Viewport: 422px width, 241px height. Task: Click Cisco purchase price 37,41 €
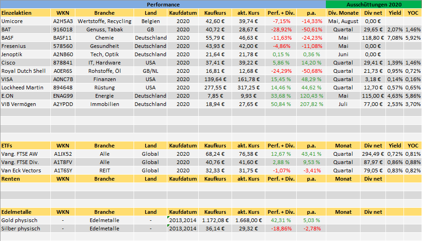point(215,63)
